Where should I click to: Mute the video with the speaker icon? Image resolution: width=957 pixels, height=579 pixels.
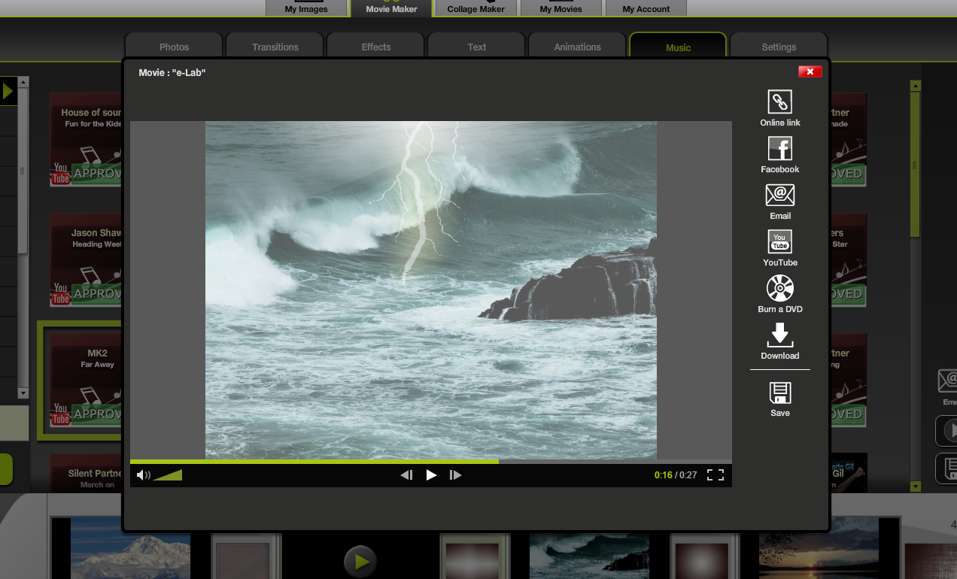click(x=143, y=474)
